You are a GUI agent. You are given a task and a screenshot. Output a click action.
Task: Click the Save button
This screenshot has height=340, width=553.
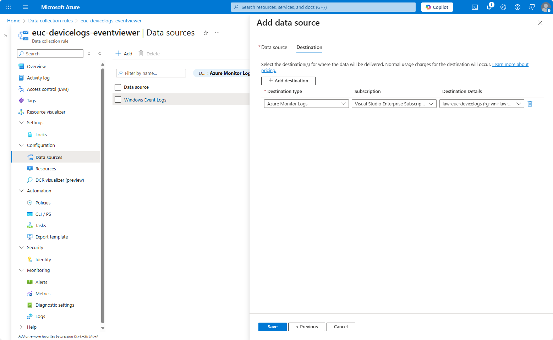[272, 327]
